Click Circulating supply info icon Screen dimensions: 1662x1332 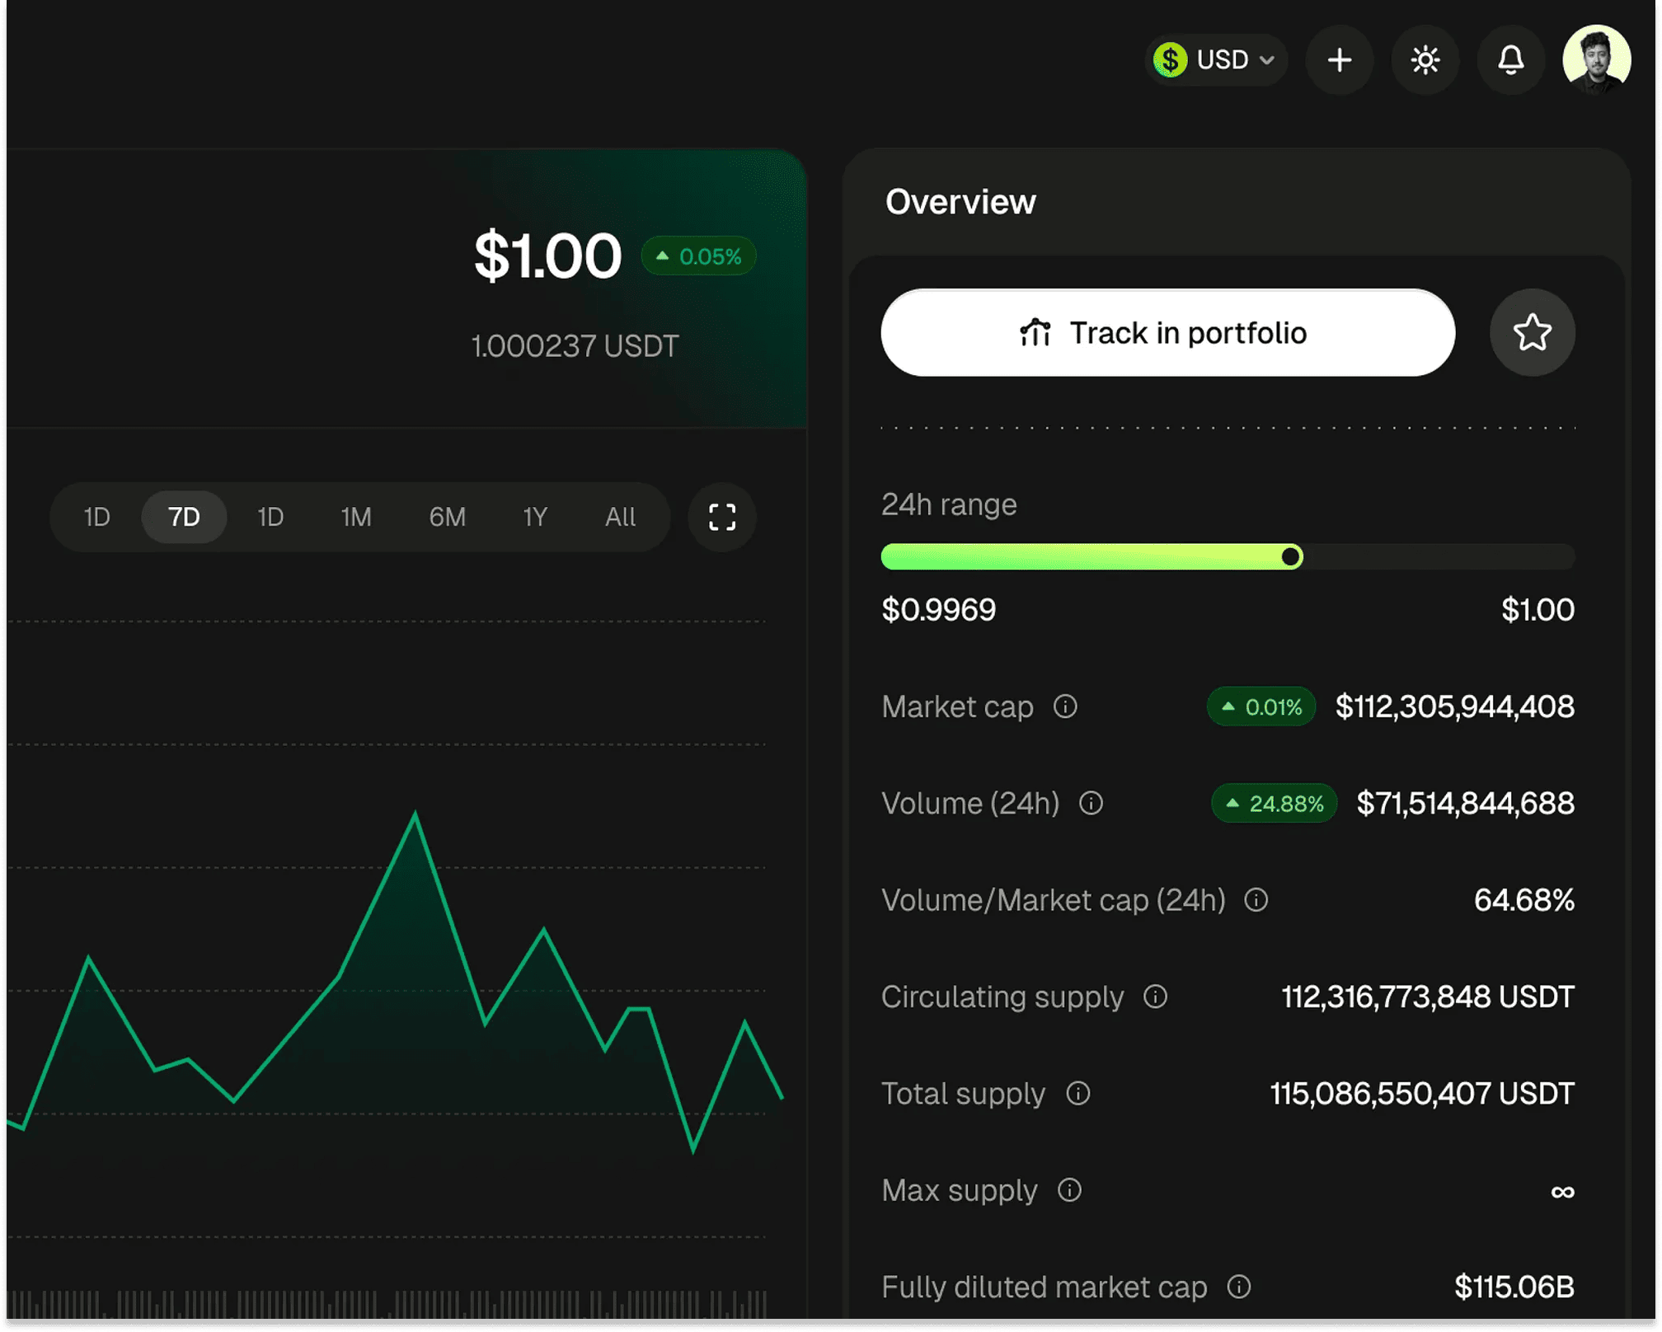click(1155, 997)
